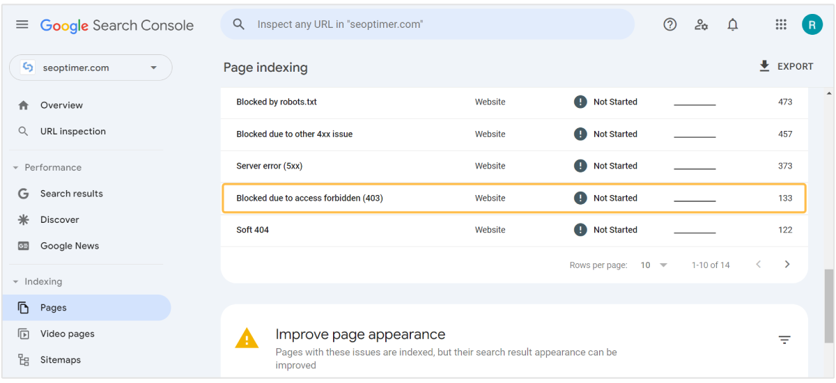Open the user settings icon
This screenshot has height=383, width=836.
pos(701,24)
